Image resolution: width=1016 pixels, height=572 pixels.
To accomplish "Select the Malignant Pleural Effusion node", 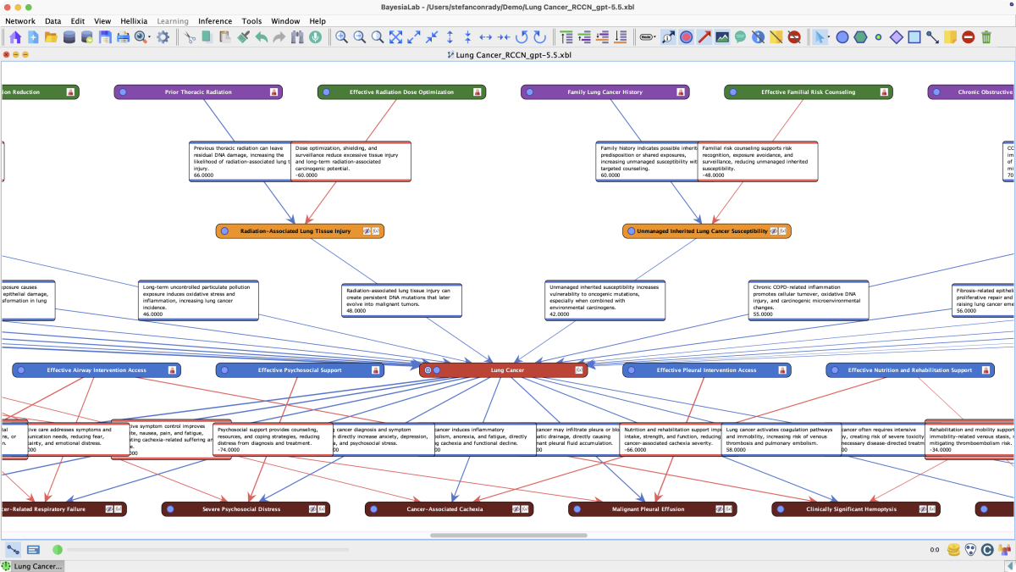I will pos(653,509).
